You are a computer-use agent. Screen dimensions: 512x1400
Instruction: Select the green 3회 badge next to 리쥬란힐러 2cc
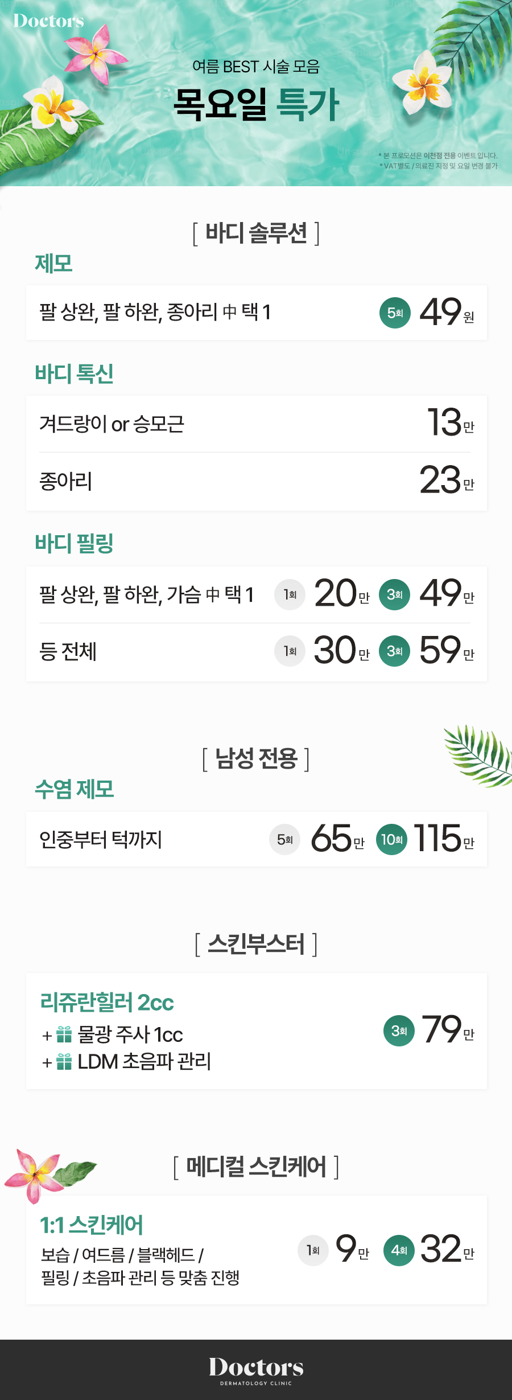click(x=399, y=1031)
